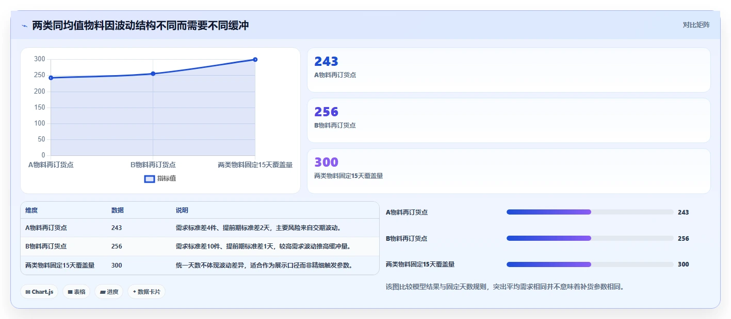Click the x-axis label A物料再订货点 in the chart

[x=51, y=165]
